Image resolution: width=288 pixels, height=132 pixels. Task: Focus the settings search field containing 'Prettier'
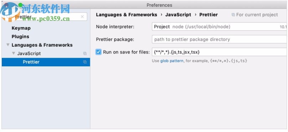coord(46,17)
